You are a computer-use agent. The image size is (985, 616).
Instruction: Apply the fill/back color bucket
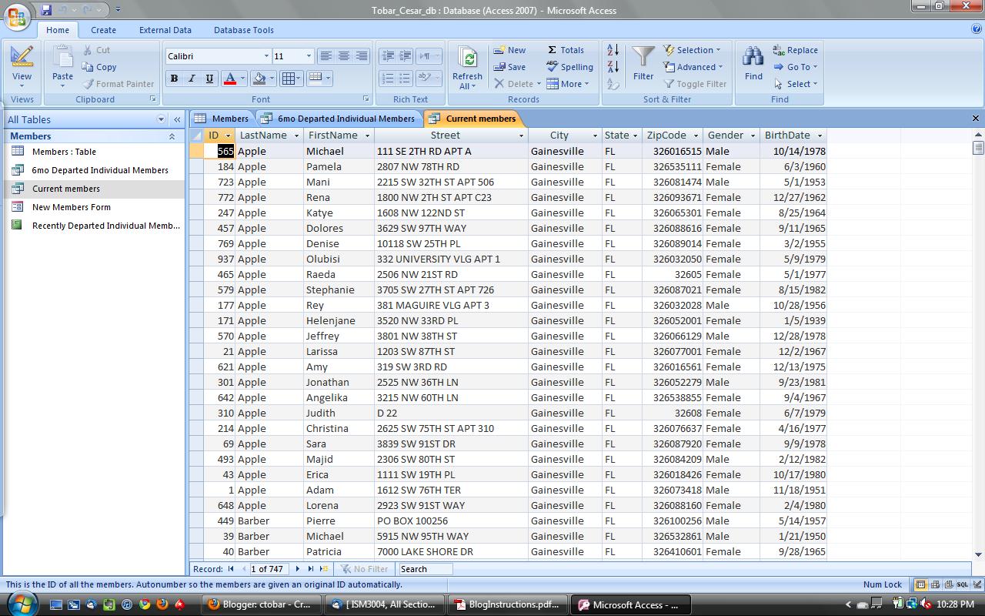pos(259,79)
